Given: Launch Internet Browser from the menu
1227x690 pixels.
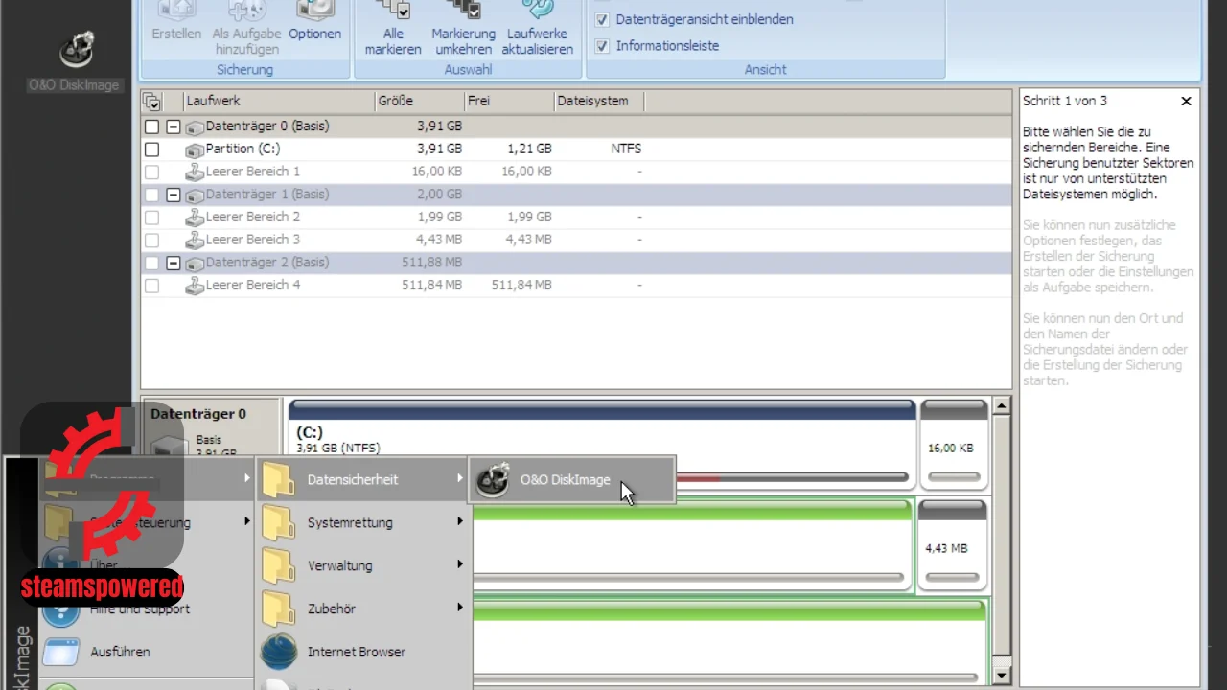Looking at the screenshot, I should click(362, 652).
